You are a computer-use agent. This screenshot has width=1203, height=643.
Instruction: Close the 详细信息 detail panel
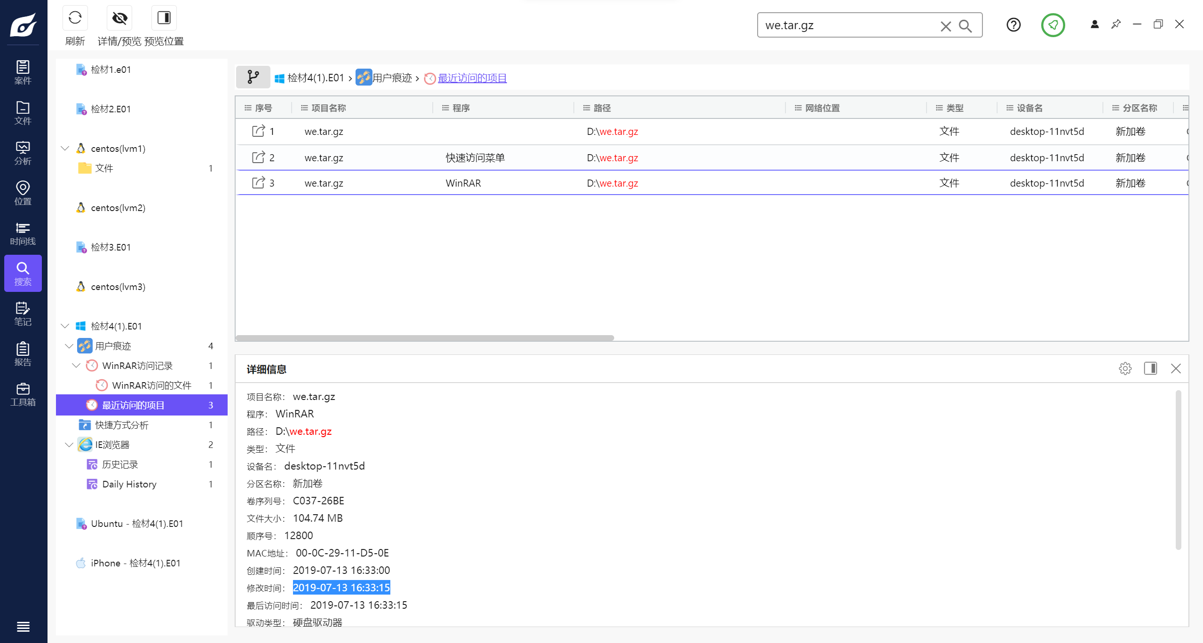[1176, 369]
